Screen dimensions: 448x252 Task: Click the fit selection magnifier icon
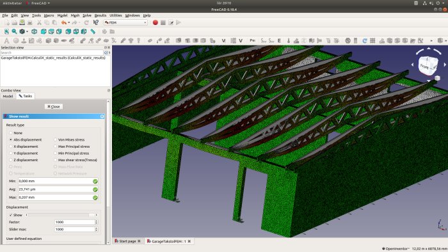(x=14, y=31)
